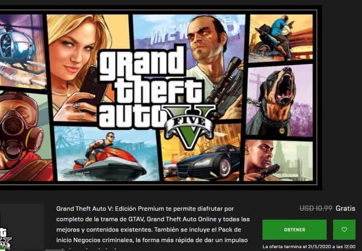Viewport: 362px width, 251px height.
Task: Click the motorcycle rider artwork panel
Action: [x=281, y=37]
